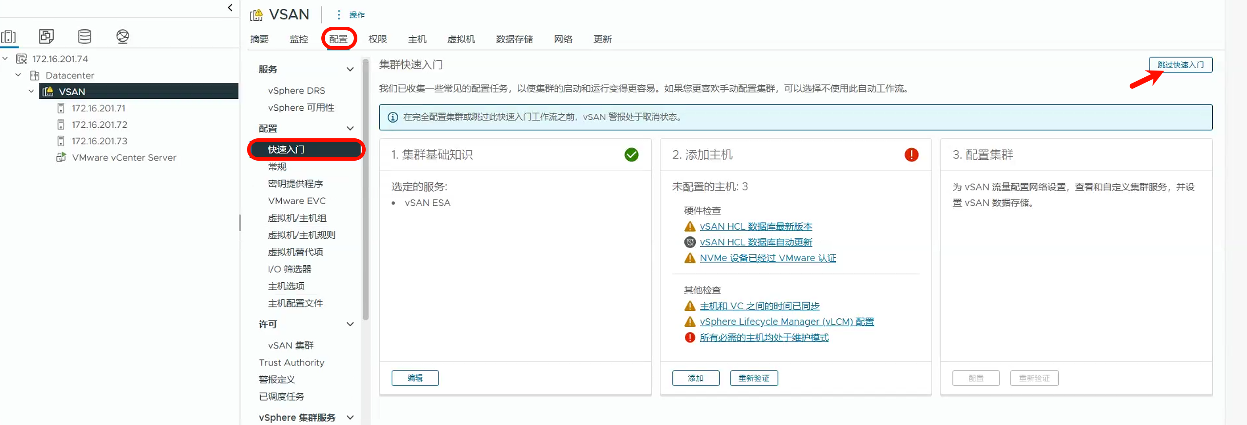Screen dimensions: 1247x425
Task: Select VMware EVC in the sidebar
Action: (297, 201)
